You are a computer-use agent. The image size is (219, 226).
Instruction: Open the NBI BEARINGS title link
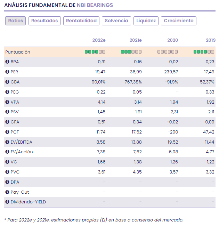(95, 5)
